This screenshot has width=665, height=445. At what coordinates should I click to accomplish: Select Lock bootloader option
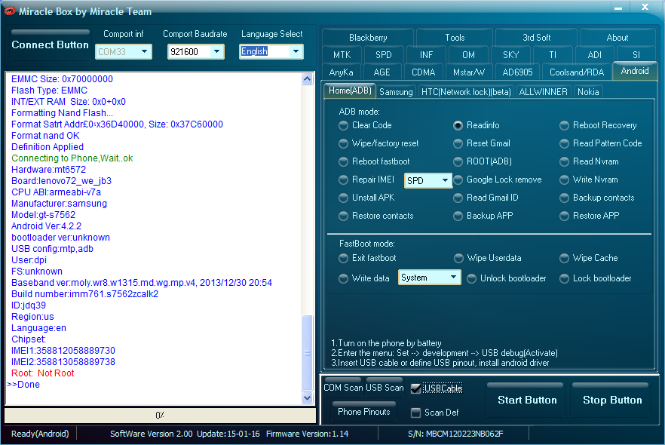pyautogui.click(x=564, y=279)
